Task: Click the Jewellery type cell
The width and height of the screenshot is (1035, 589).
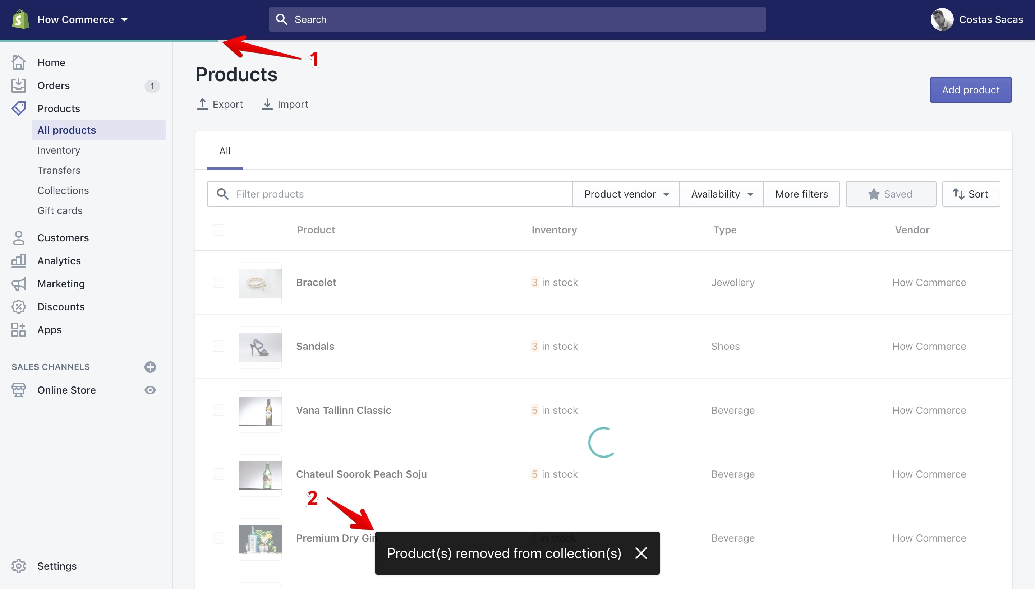Action: 733,282
